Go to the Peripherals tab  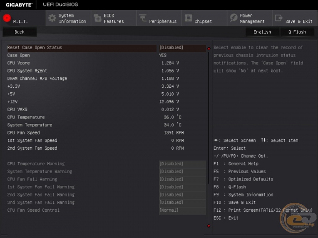[159, 18]
